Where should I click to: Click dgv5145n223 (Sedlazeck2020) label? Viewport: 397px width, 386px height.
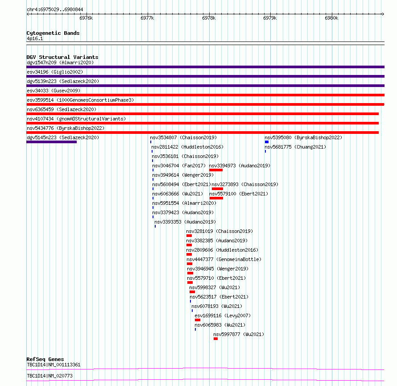(x=63, y=137)
